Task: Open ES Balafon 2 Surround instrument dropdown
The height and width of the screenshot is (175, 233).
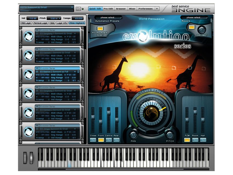Action: pos(75,72)
